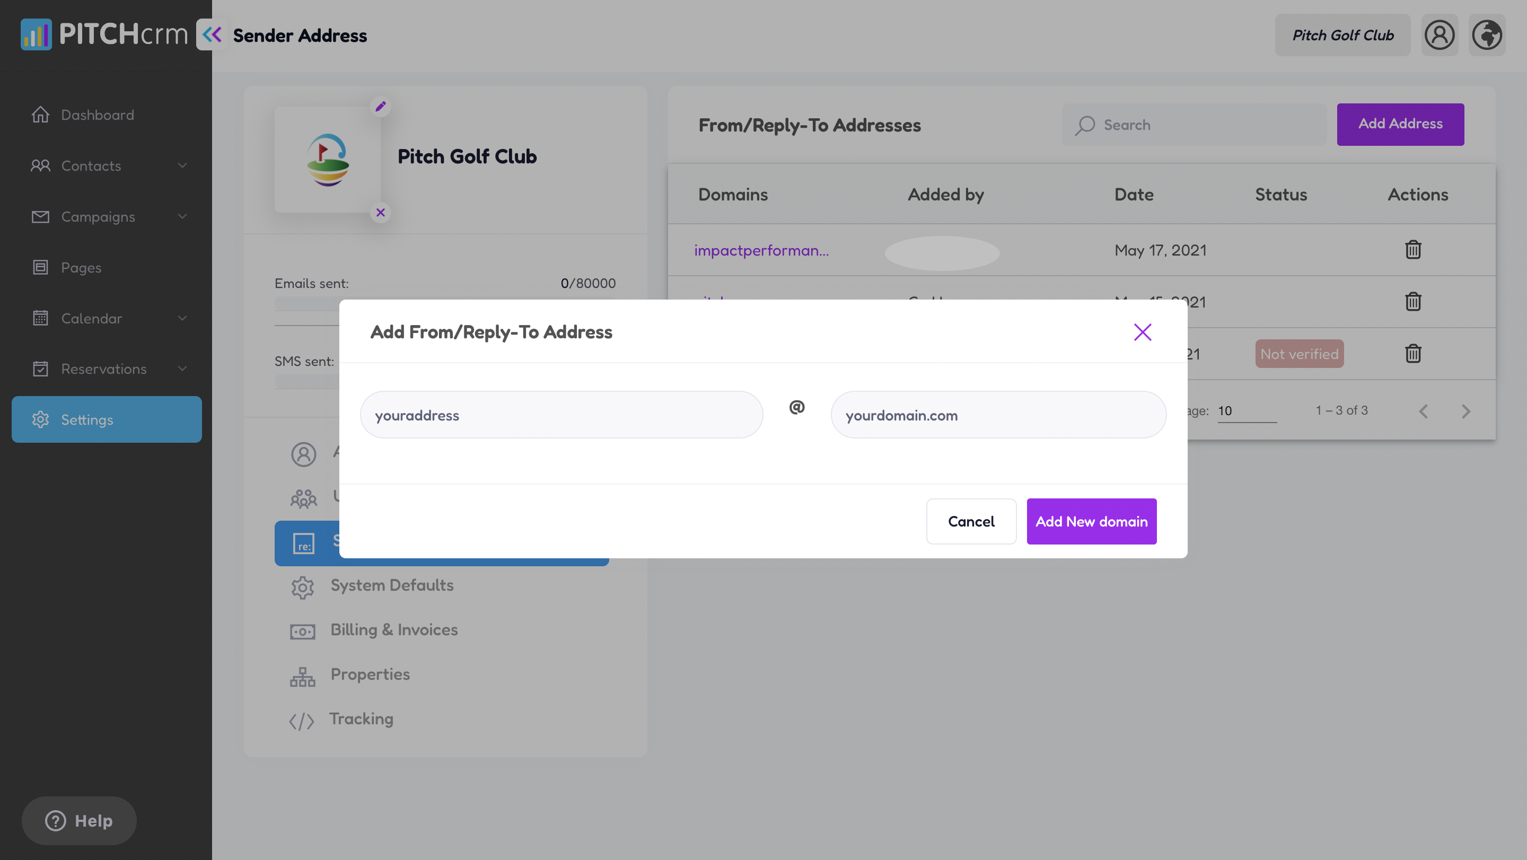Click the Pitch Golf Club account button
The width and height of the screenshot is (1527, 860).
(1342, 35)
